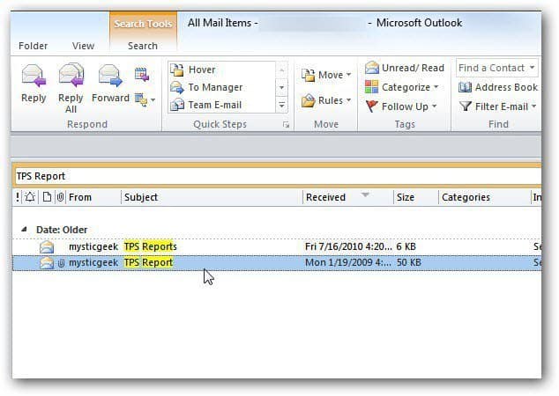The image size is (559, 396).
Task: Switch to the Folder tab
Action: (x=33, y=46)
